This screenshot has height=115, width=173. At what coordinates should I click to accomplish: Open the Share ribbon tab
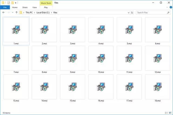tap(25, 8)
